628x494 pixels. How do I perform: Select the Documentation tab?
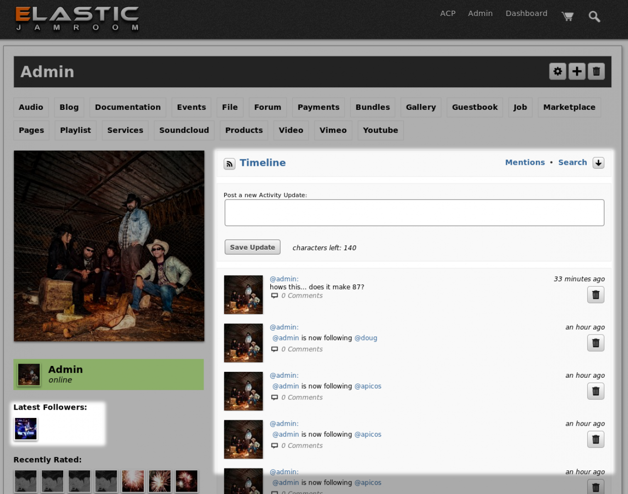tap(128, 107)
